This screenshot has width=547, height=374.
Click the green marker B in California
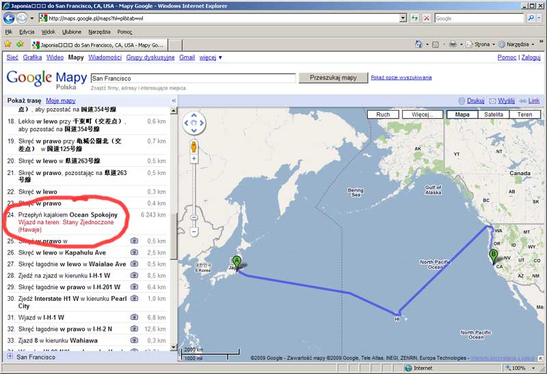493,258
